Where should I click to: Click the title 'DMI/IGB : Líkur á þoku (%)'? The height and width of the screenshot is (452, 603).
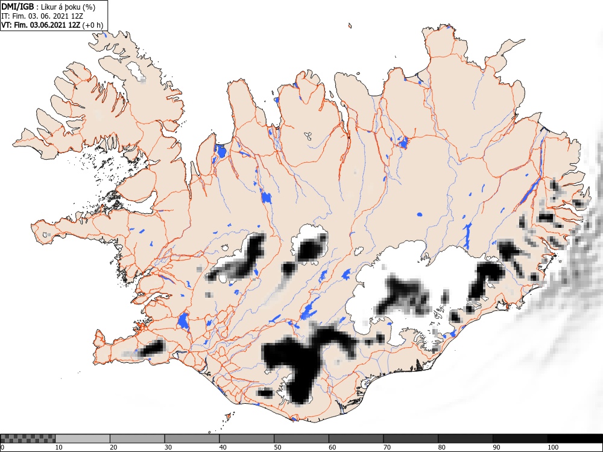coord(48,7)
